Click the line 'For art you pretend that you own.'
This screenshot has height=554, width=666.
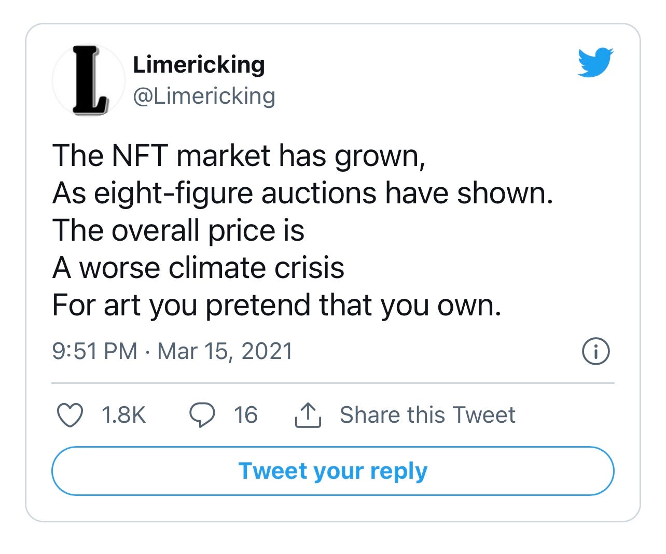coord(277,306)
